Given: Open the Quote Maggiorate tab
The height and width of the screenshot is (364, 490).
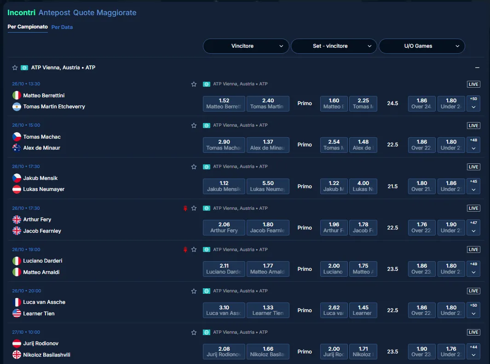Looking at the screenshot, I should pyautogui.click(x=105, y=13).
